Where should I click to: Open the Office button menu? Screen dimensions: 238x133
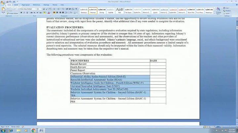pos(3,3)
